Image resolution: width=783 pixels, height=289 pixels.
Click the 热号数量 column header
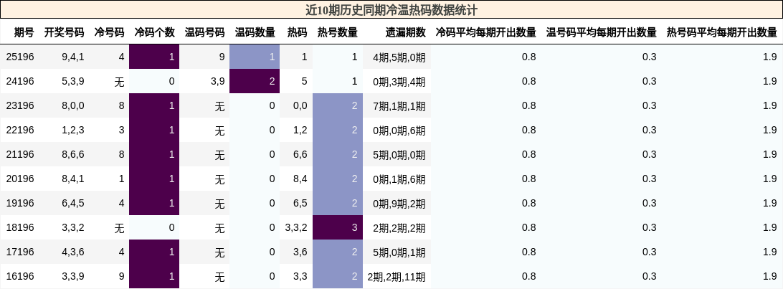338,32
